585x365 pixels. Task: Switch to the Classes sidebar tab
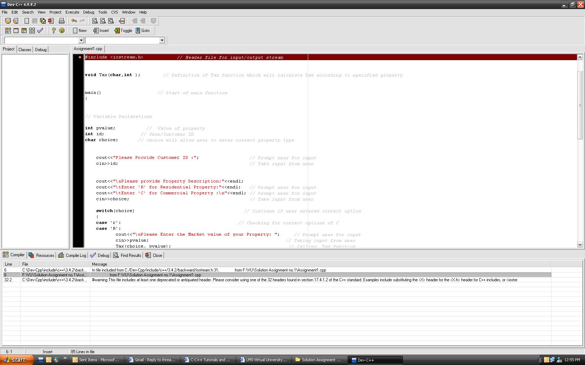(x=25, y=50)
